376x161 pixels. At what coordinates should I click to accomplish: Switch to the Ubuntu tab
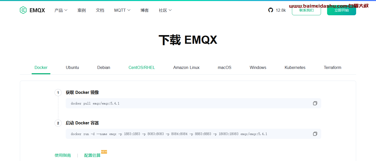[72, 67]
